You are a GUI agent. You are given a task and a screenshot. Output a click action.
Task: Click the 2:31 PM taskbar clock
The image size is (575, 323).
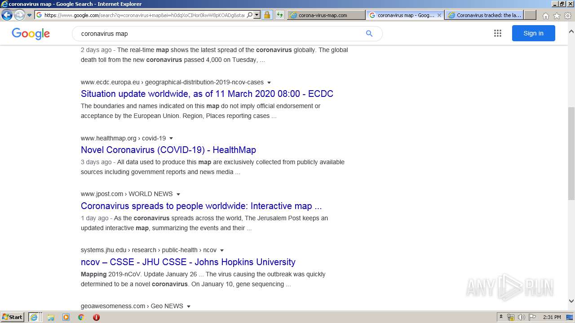[x=552, y=317]
